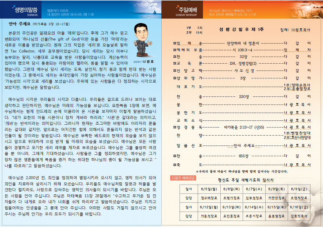This screenshot has width=323, height=227.
Task: Click the standing-time footnote starting ※우리의 몸과 마음이
Action: [x=242, y=172]
